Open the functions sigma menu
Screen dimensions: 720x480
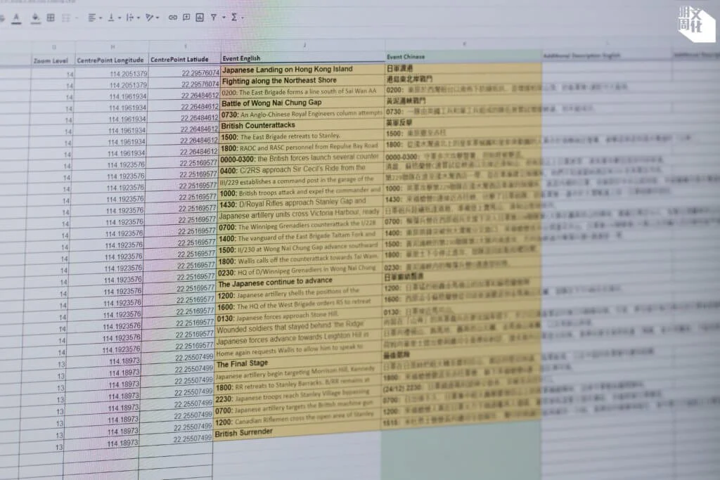pos(233,17)
